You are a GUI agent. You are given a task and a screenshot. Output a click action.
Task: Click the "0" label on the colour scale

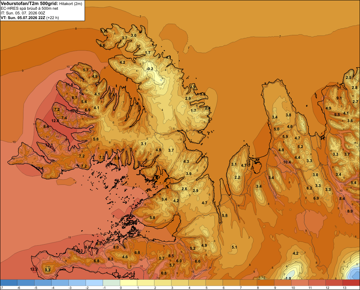121,288
